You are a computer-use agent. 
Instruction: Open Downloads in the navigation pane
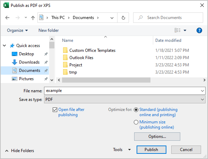point(29,62)
